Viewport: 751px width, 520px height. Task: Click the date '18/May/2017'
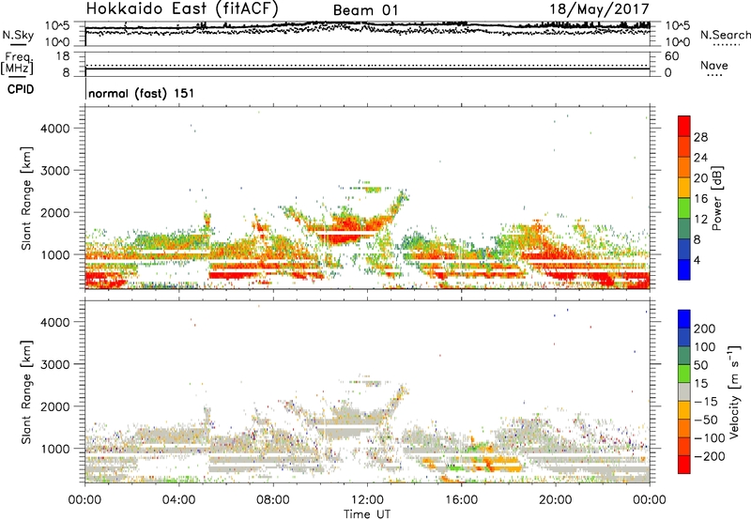pyautogui.click(x=599, y=8)
